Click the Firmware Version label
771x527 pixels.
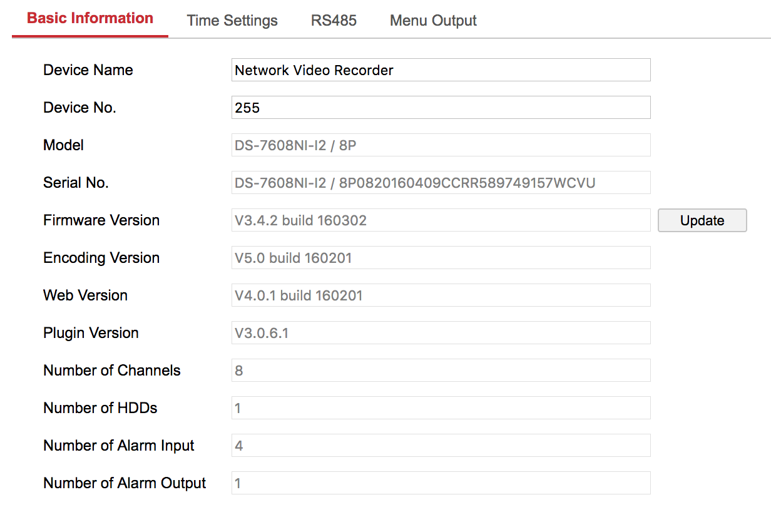101,220
